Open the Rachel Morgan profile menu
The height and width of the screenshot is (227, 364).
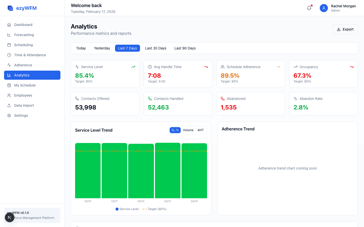338,8
